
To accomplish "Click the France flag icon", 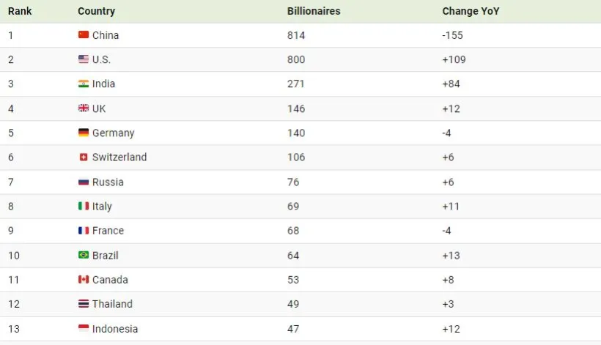I will point(84,231).
